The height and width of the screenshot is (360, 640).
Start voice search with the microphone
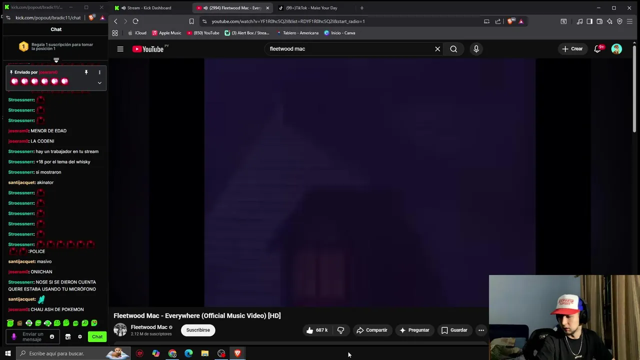tap(476, 49)
